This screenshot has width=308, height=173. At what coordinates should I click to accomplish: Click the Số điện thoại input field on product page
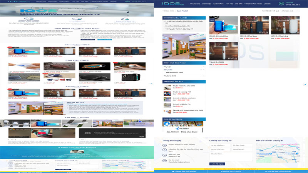point(242,145)
